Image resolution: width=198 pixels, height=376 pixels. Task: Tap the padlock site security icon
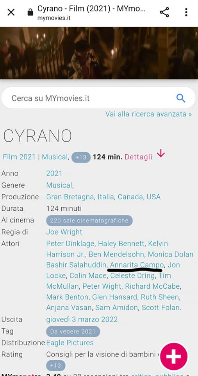coord(30,12)
